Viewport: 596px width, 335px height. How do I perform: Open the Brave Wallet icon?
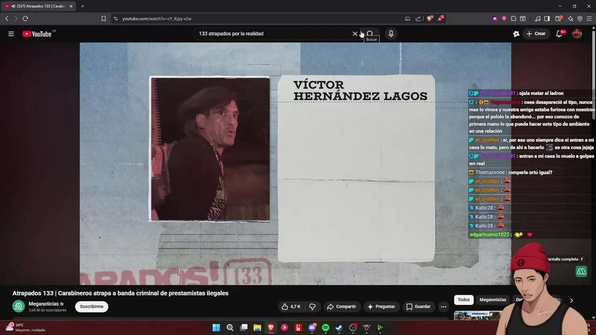(558, 19)
